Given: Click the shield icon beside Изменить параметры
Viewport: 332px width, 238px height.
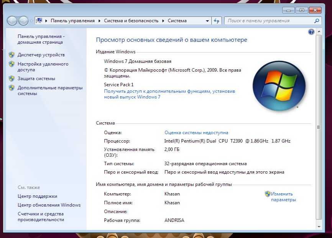Looking at the screenshot, I should tap(268, 194).
